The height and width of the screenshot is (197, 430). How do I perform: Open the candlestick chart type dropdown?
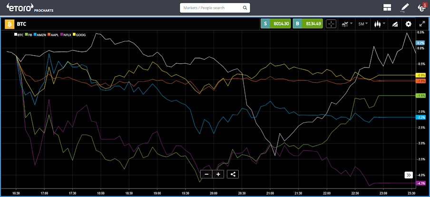point(380,24)
